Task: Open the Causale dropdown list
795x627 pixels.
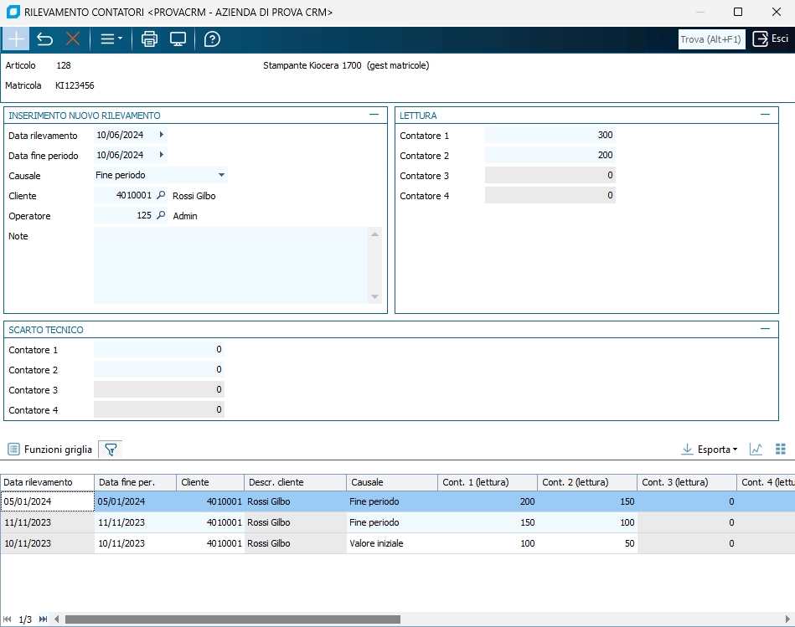Action: click(221, 176)
